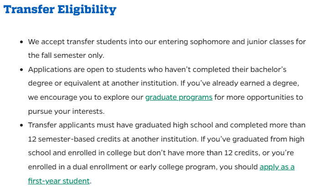The height and width of the screenshot is (188, 313).
Task: Click the apply as a first-year student link
Action: pos(277,167)
